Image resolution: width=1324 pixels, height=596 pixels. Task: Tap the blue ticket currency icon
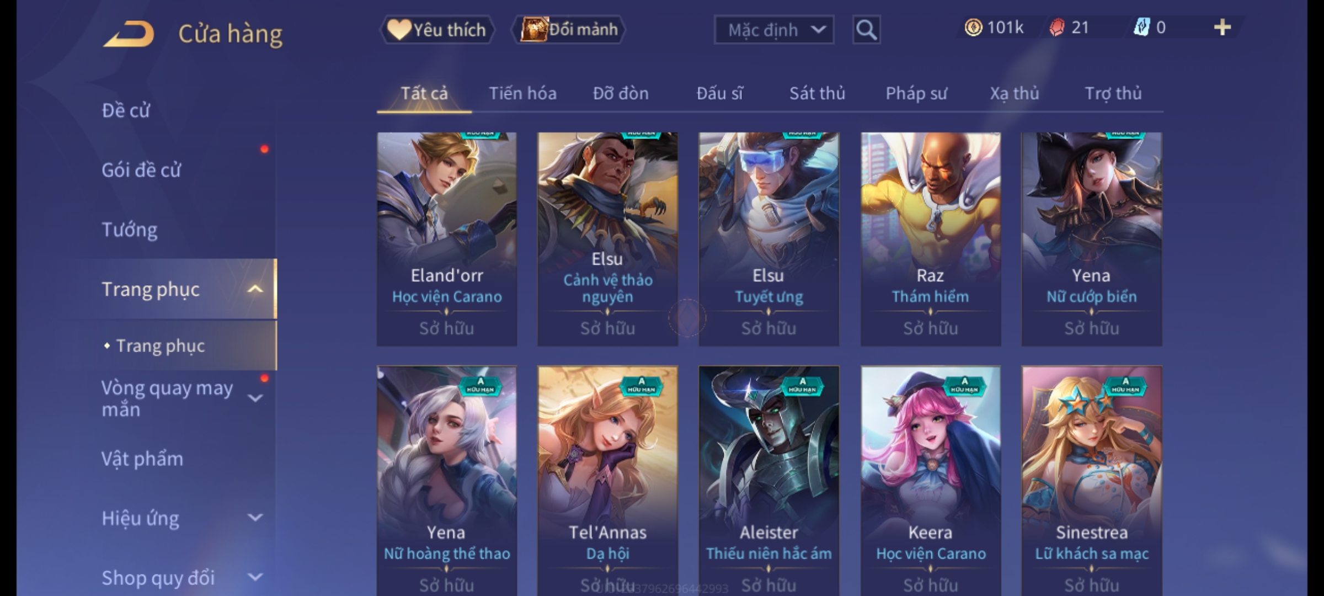[x=1141, y=28]
